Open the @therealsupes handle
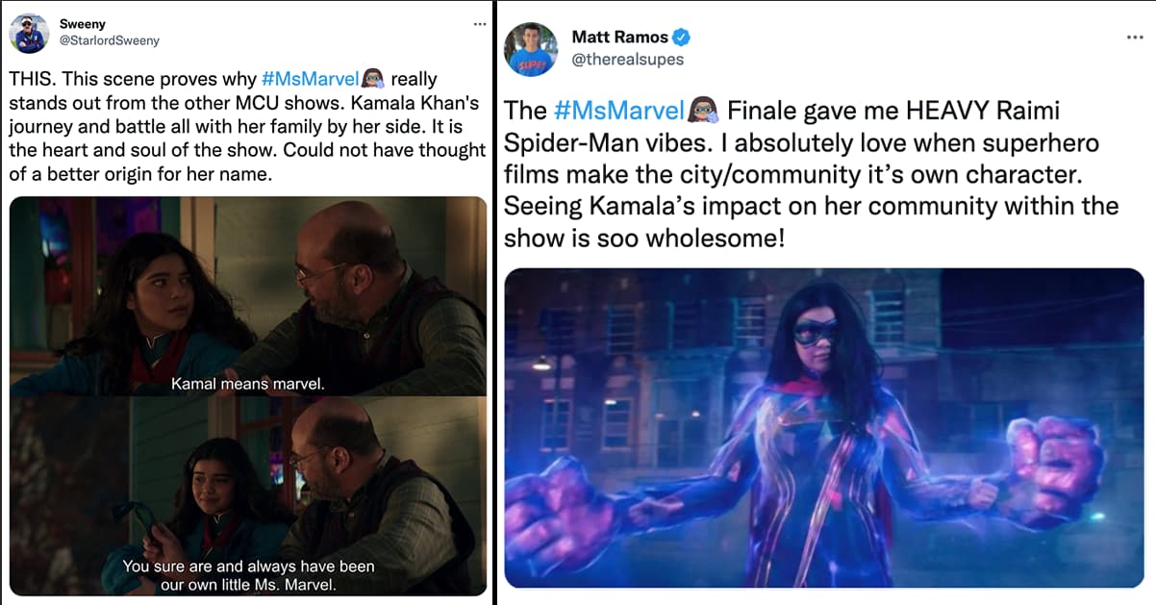 click(x=627, y=60)
